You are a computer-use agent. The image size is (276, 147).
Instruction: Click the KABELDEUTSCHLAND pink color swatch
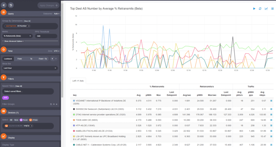coord(74,131)
